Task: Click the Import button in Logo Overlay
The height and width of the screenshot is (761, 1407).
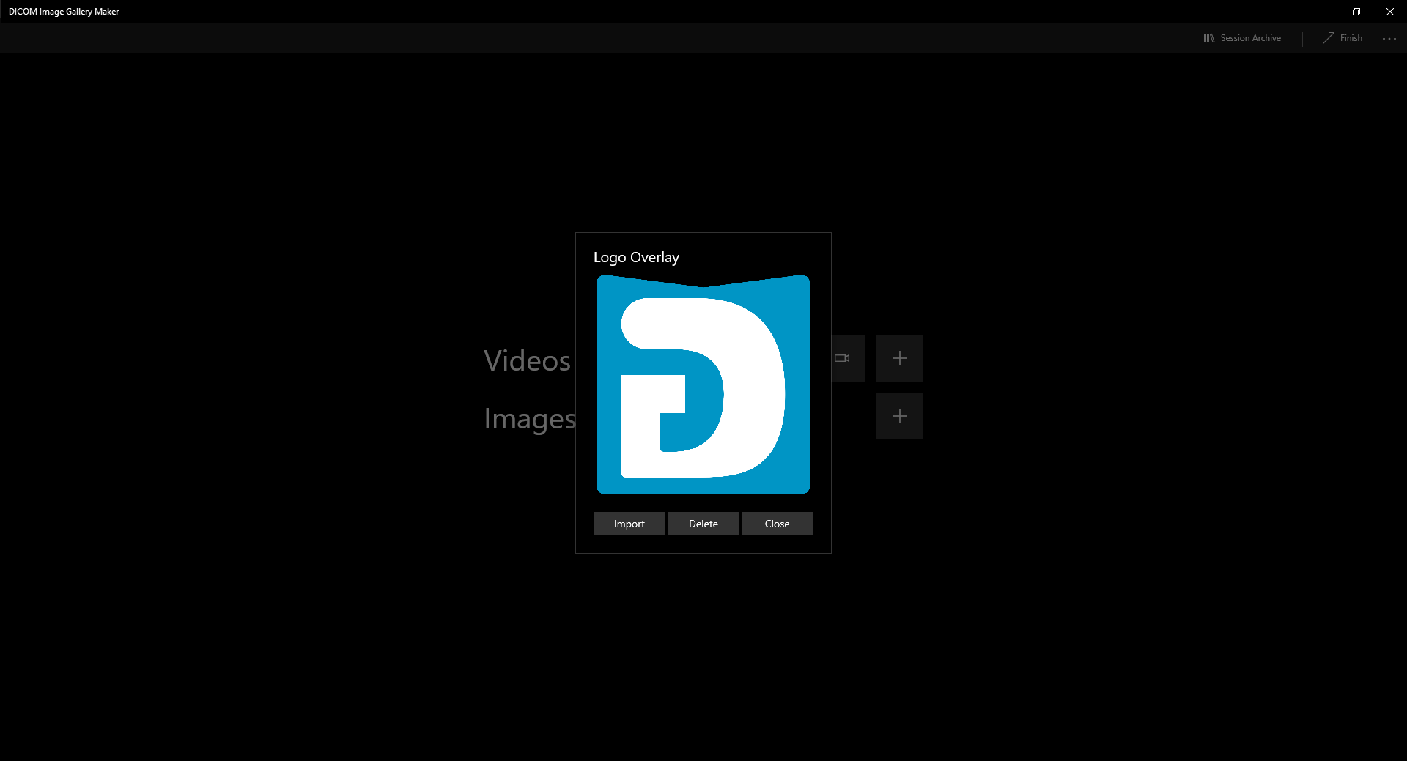Action: click(x=629, y=524)
